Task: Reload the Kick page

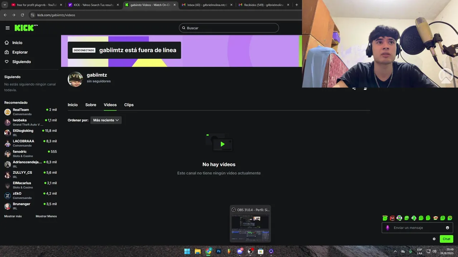Action: click(22, 15)
